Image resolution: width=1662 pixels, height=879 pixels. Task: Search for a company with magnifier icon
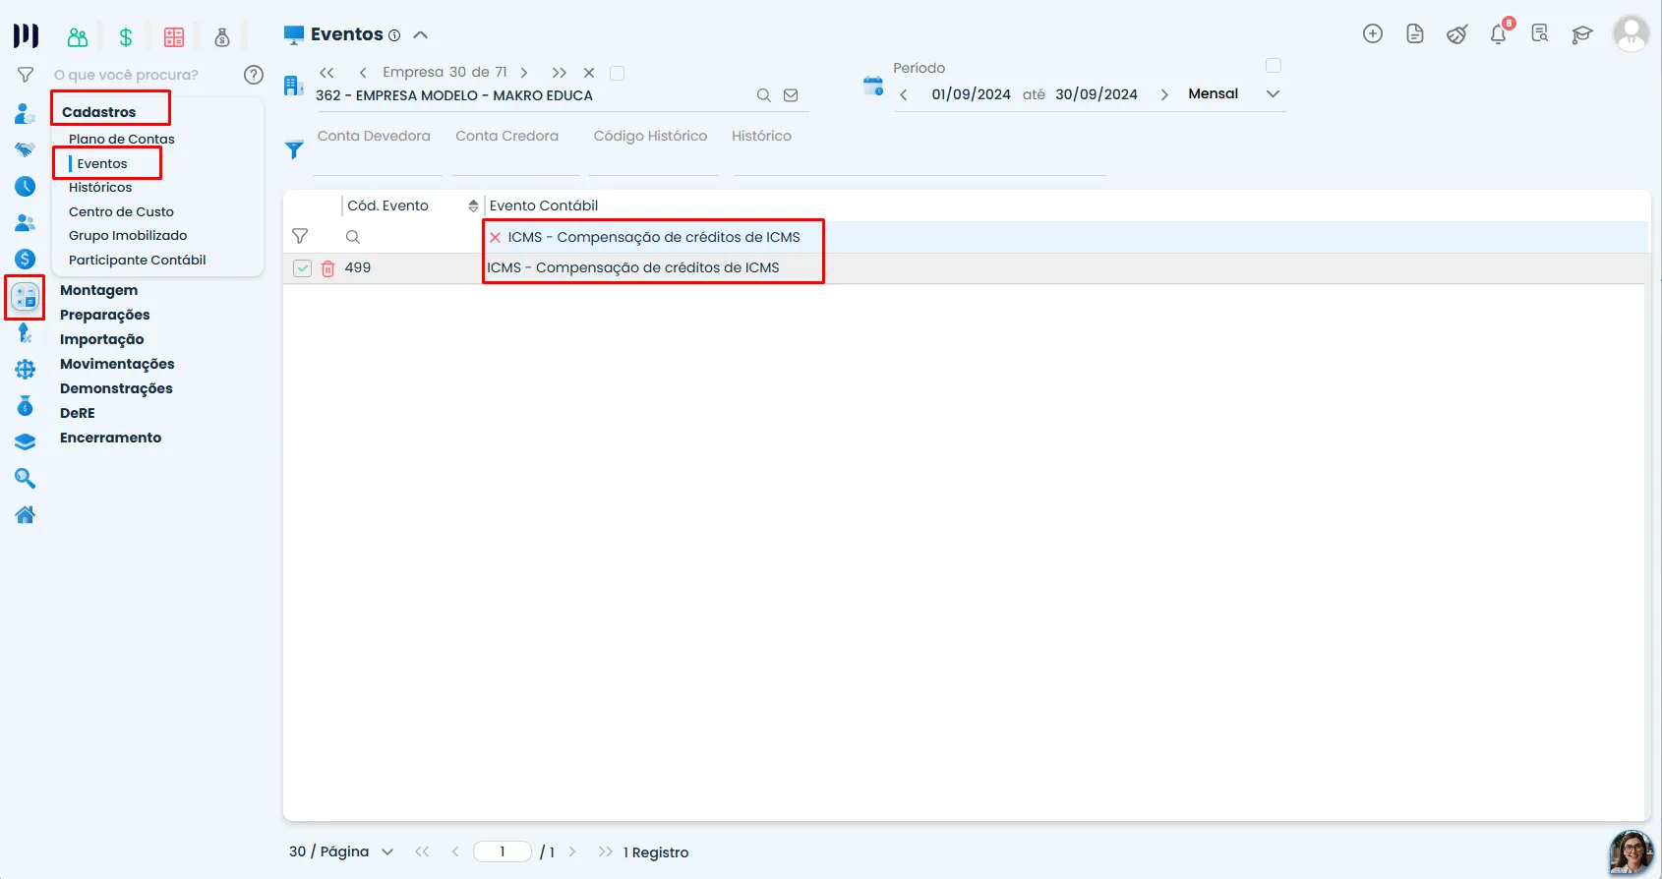(763, 95)
